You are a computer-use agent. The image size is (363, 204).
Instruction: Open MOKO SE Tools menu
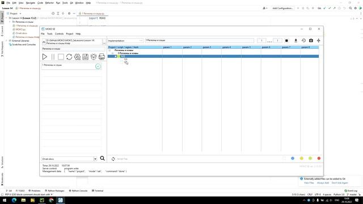point(50,34)
